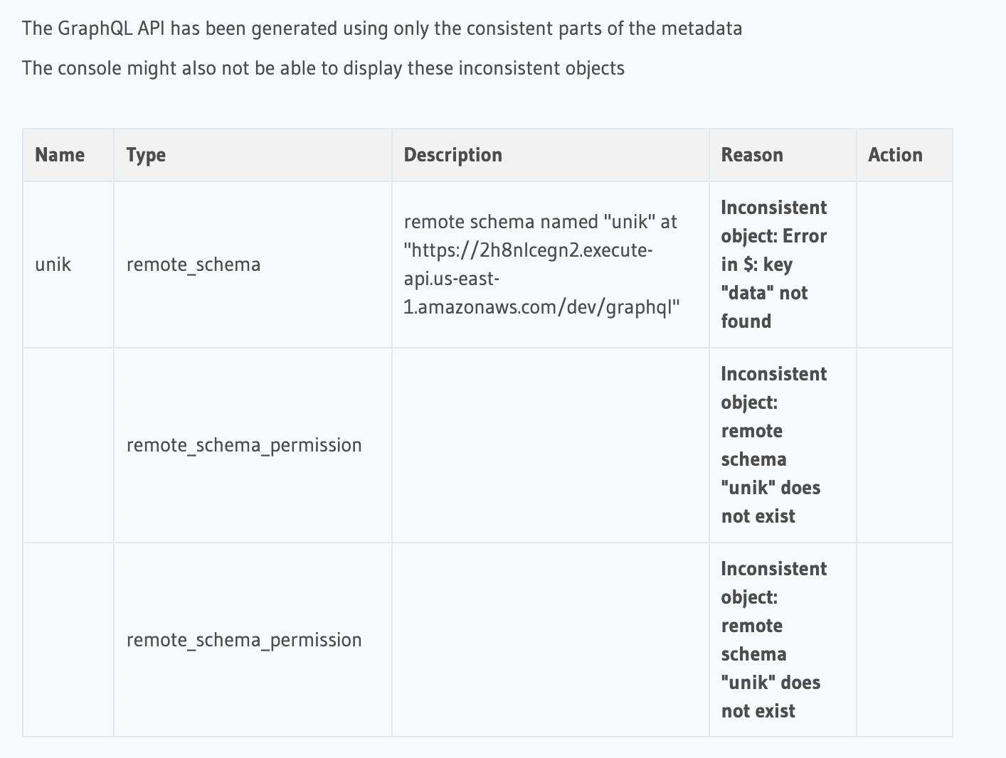Click the console inconsistent objects warning text
Image resolution: width=1006 pixels, height=758 pixels.
pos(323,68)
